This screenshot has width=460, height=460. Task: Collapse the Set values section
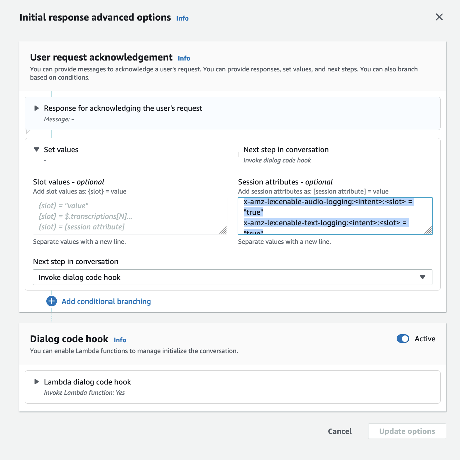pos(37,150)
